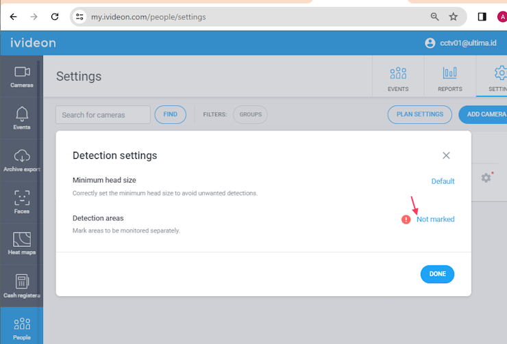Screen dimensions: 507x344
Task: Open the Heat maps section
Action: coord(22,243)
